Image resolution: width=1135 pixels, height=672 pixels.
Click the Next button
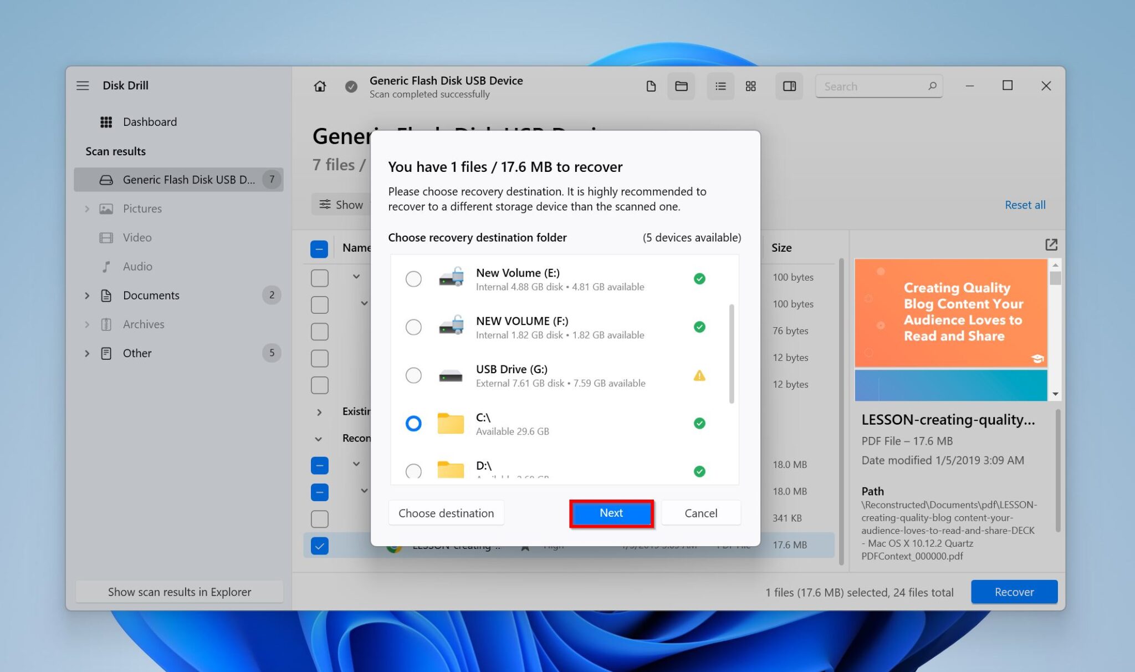pyautogui.click(x=611, y=513)
